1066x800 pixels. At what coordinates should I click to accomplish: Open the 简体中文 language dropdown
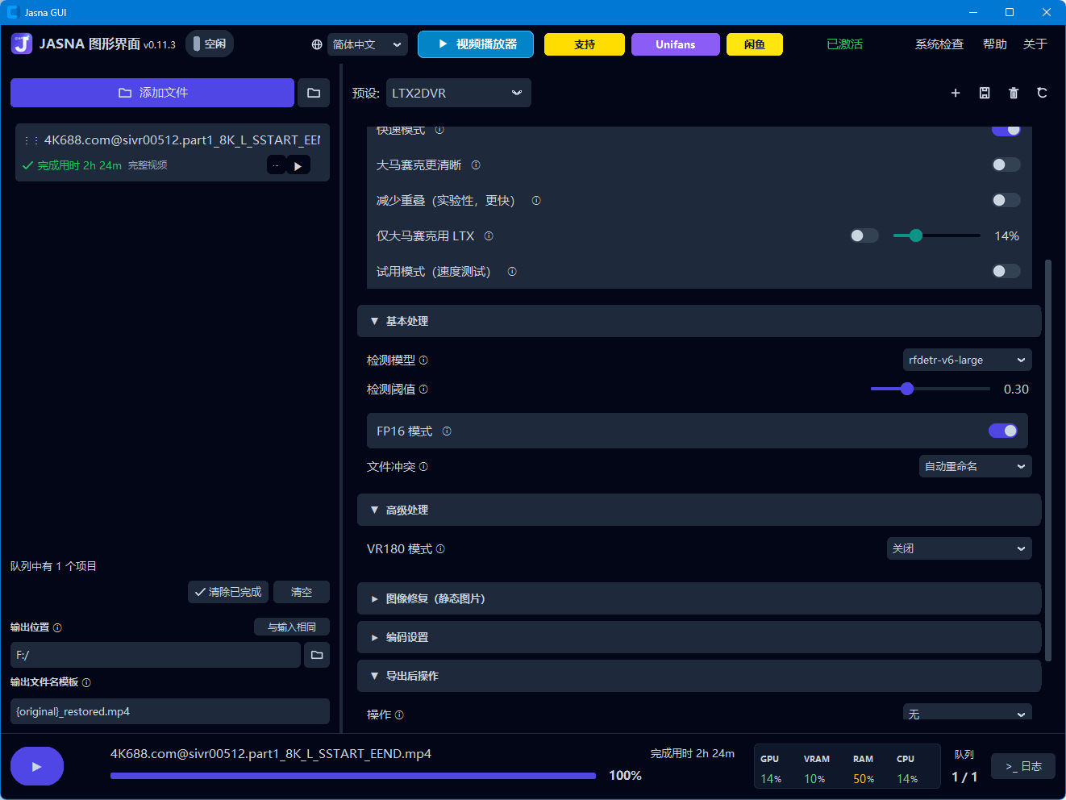click(x=367, y=44)
